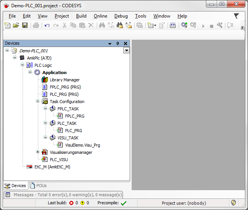This screenshot has height=210, width=248.
Task: Open the View menu
Action: pyautogui.click(x=42, y=16)
